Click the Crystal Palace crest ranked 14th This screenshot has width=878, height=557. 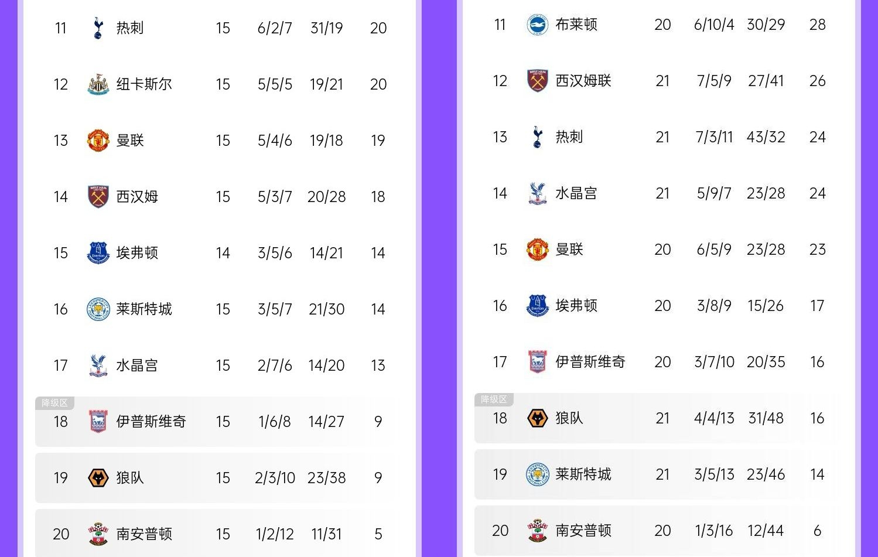click(x=537, y=193)
